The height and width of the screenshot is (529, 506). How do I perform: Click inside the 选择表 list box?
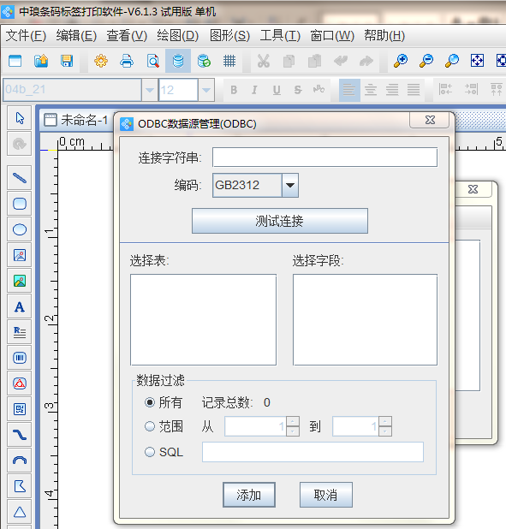(204, 319)
